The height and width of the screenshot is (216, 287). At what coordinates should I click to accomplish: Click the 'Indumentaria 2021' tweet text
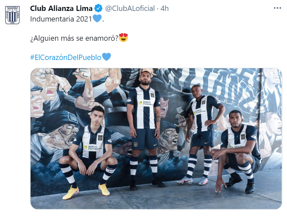click(x=61, y=19)
